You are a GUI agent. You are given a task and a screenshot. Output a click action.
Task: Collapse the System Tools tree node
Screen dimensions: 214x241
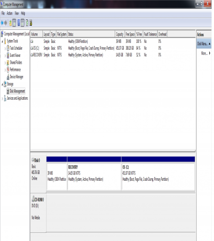(x=2, y=41)
